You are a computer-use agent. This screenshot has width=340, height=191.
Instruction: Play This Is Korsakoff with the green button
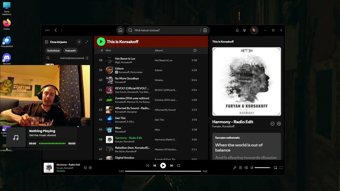pos(101,42)
